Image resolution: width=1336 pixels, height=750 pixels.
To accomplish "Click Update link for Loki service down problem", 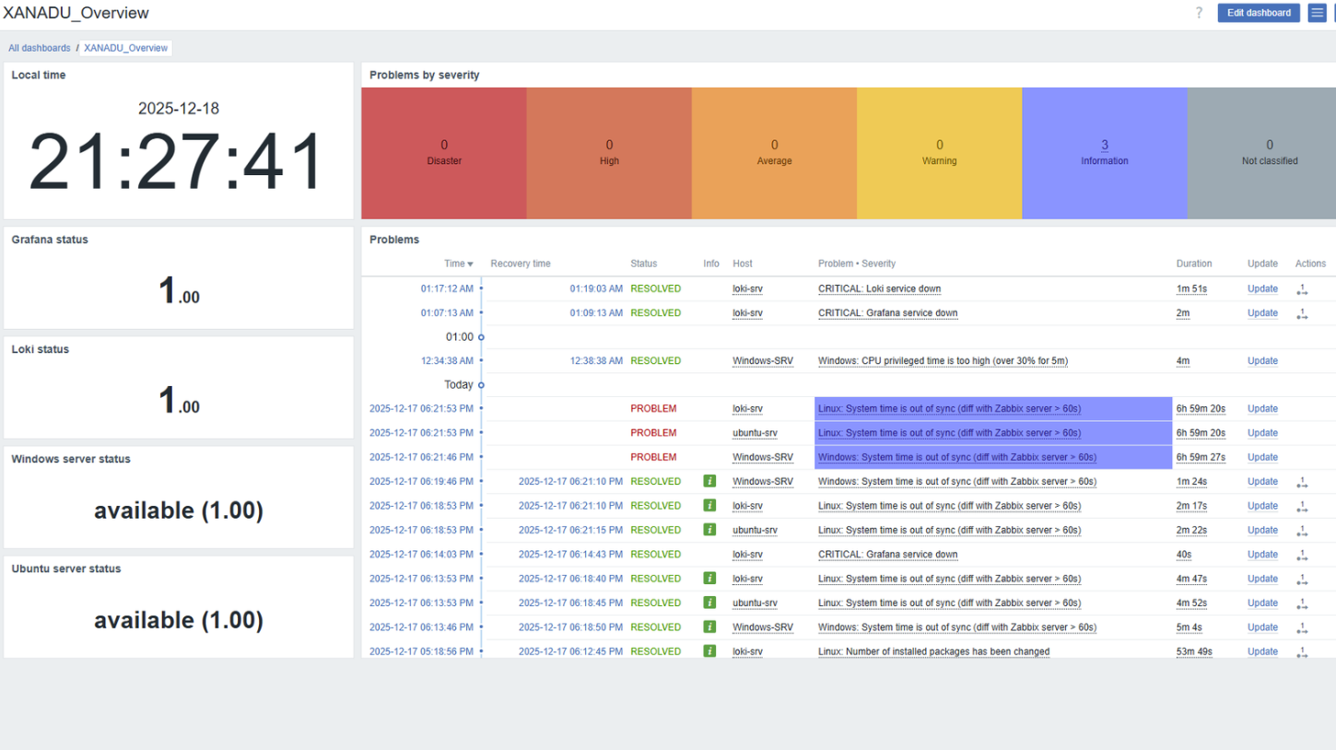I will tap(1261, 289).
